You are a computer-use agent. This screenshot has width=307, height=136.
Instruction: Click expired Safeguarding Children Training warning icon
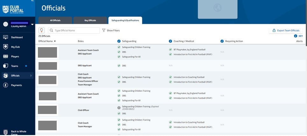119,108
